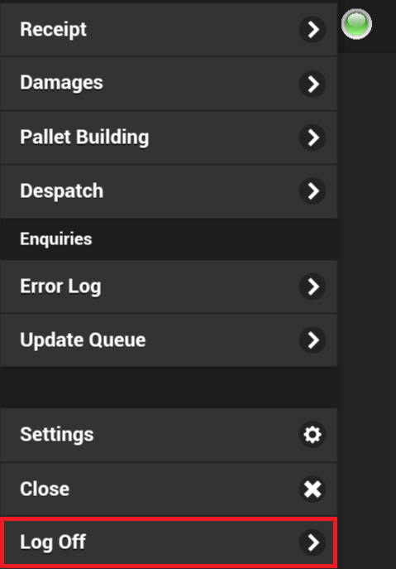Select the Close text label
The image size is (396, 569).
[x=45, y=489]
